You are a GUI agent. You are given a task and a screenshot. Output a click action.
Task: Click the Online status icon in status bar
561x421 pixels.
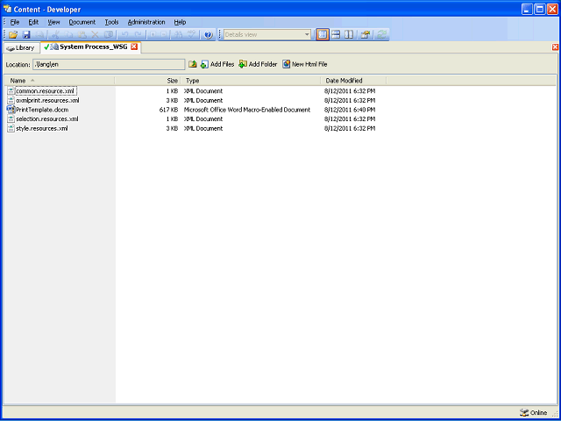[524, 412]
